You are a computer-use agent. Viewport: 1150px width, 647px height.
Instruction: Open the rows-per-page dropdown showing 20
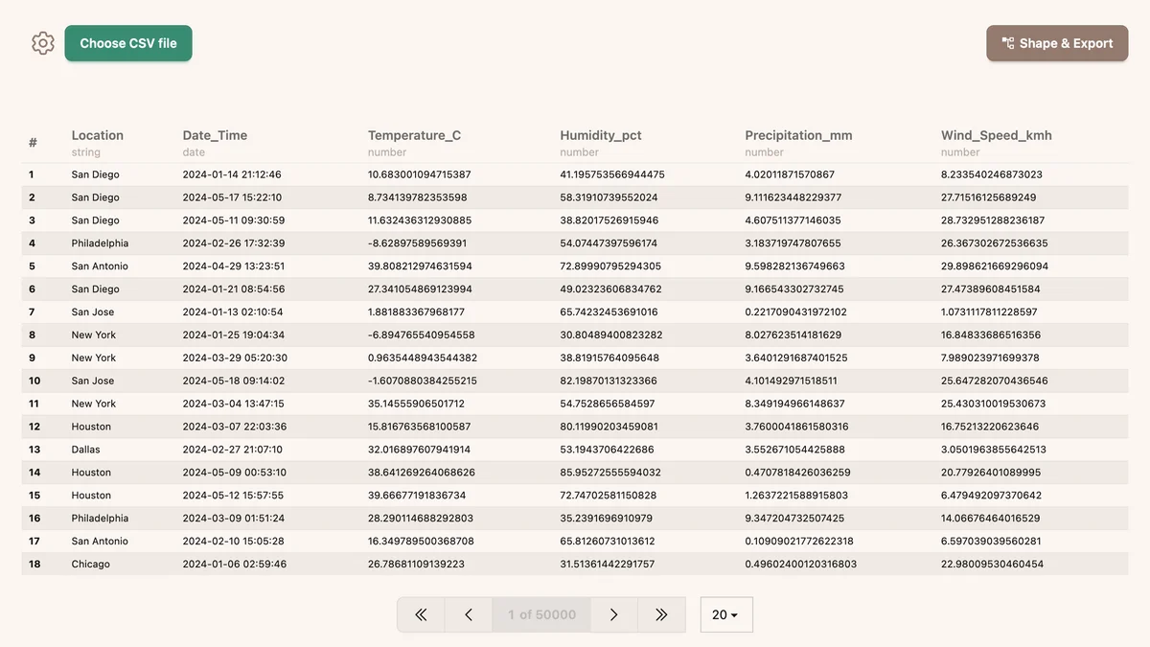coord(725,614)
